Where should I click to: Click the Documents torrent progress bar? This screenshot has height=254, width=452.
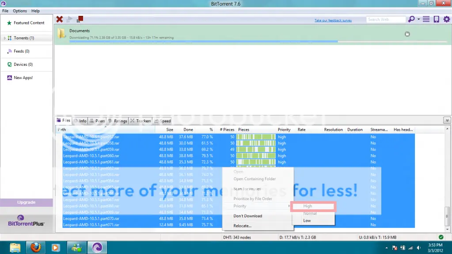(x=258, y=42)
